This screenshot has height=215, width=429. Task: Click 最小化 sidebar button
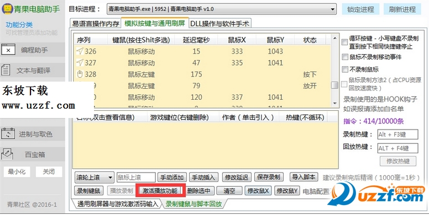click(17, 171)
